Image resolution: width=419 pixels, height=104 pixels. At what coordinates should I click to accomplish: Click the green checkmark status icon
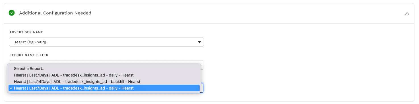click(12, 13)
